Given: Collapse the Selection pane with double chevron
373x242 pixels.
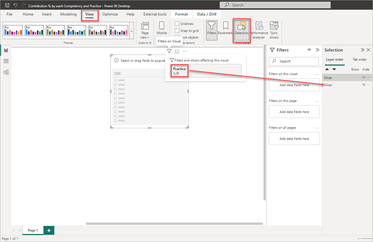Looking at the screenshot, I should (x=362, y=50).
